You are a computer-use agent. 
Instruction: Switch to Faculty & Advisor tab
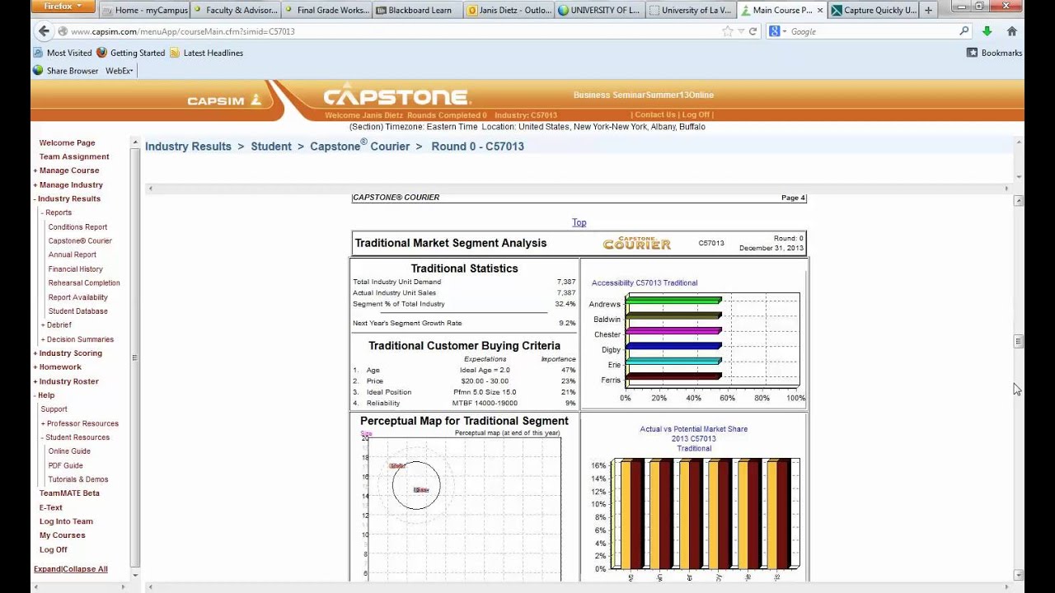(x=235, y=10)
